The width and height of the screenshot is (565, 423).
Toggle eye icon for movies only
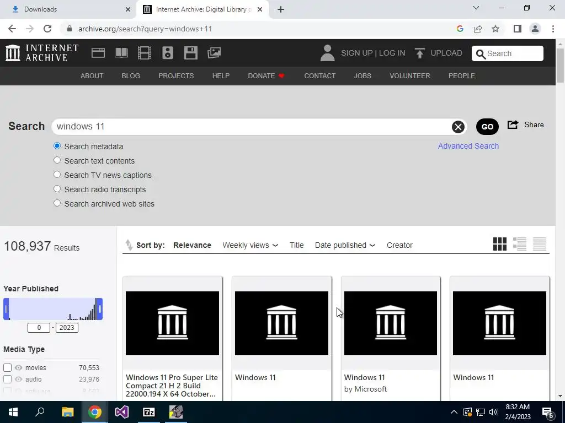click(18, 367)
